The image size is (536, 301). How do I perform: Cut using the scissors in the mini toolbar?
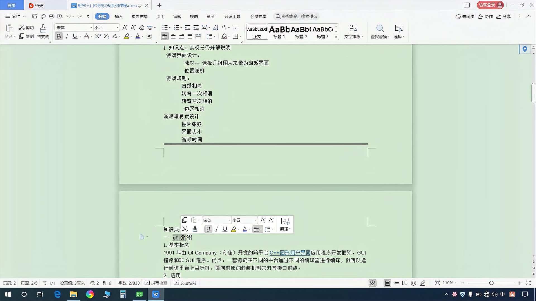(185, 229)
